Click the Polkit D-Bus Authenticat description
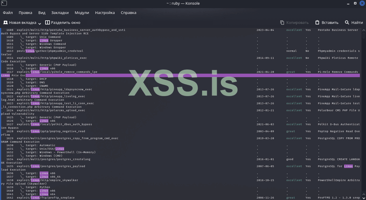Viewport: 366px width, 200px height. (339, 124)
